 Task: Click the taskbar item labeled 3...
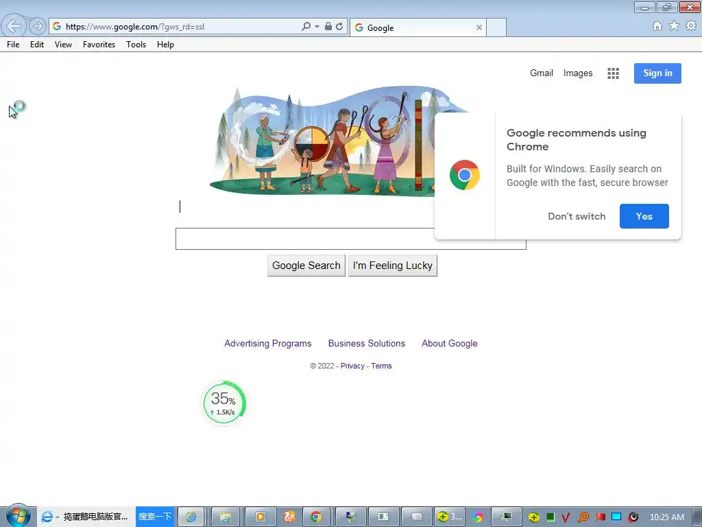[x=450, y=517]
